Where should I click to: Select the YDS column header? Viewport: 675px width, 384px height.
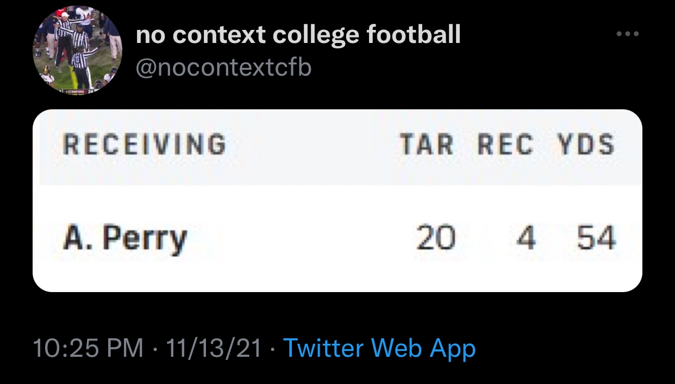click(585, 145)
